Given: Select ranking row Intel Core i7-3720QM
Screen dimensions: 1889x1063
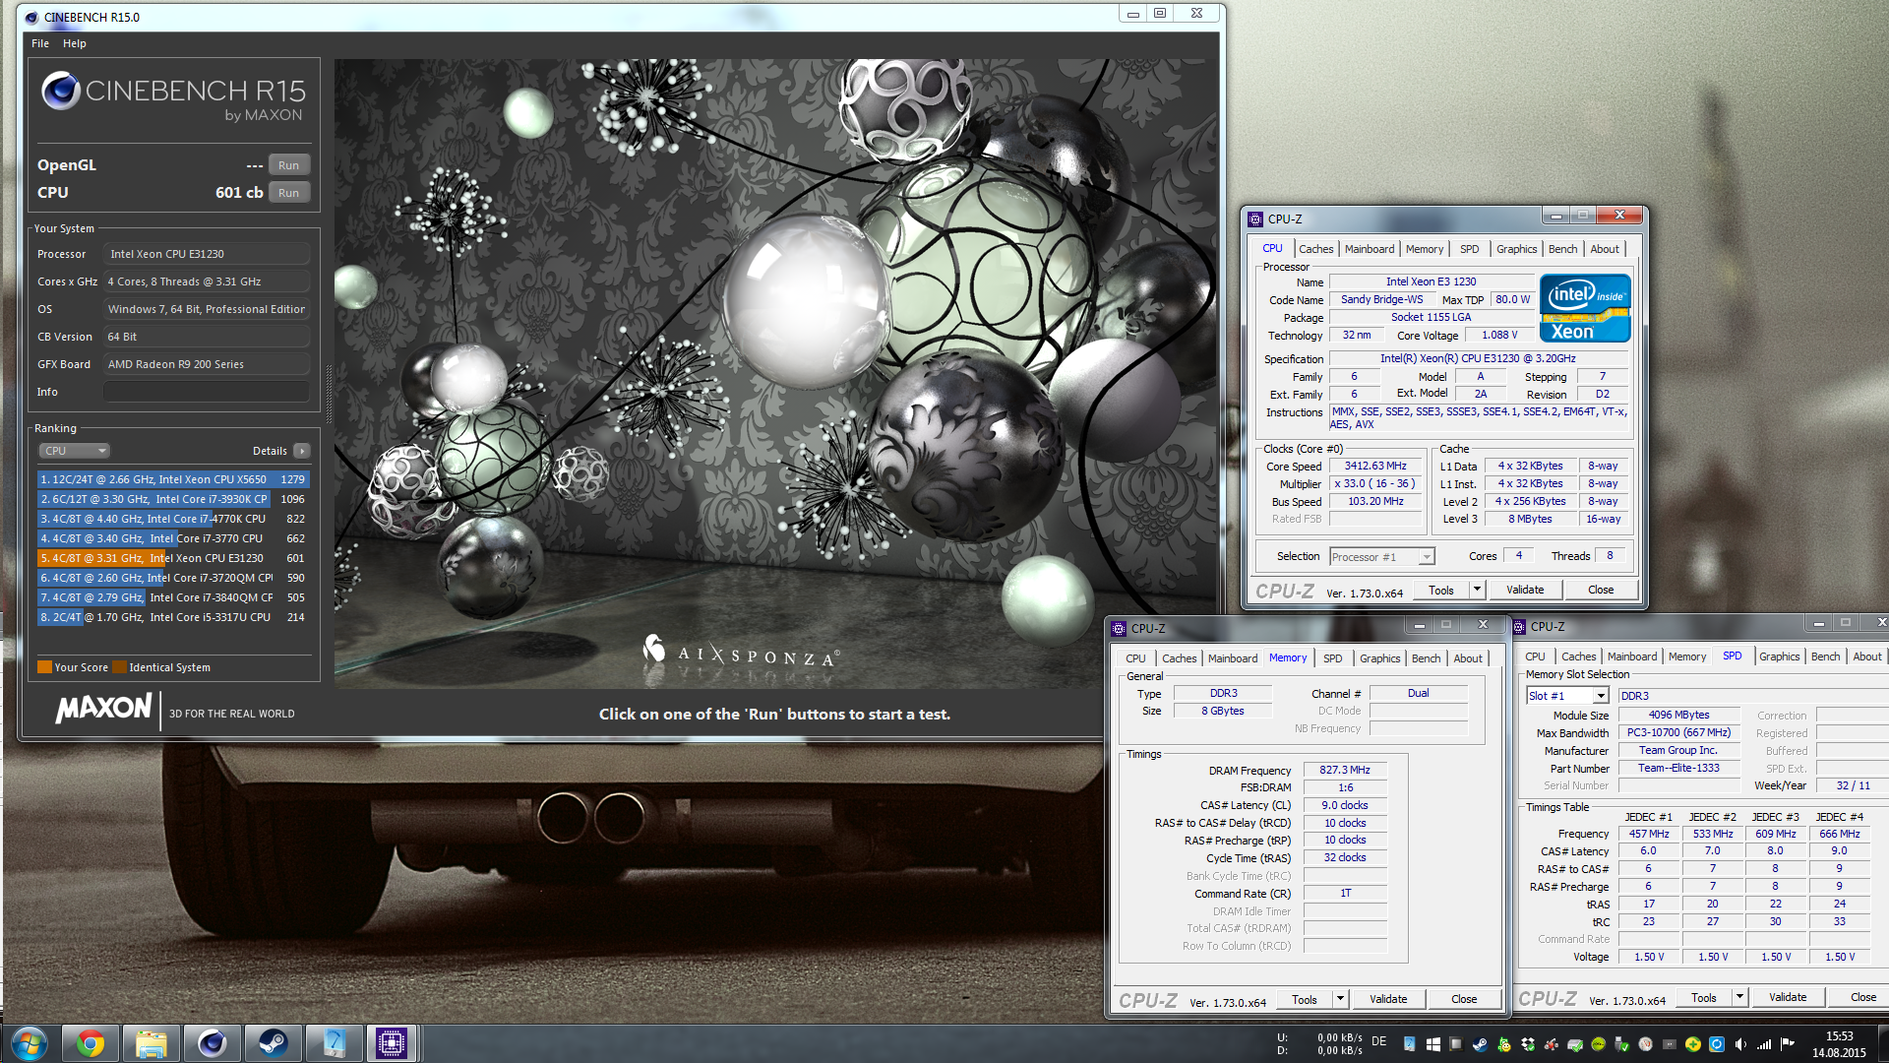Looking at the screenshot, I should [x=173, y=578].
